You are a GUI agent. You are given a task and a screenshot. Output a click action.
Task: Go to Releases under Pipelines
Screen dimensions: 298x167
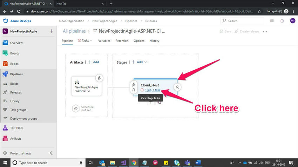click(x=16, y=92)
